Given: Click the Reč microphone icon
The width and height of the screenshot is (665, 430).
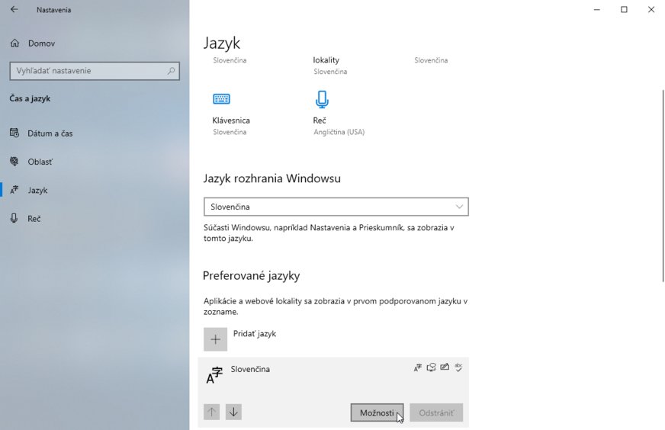Looking at the screenshot, I should [x=322, y=99].
